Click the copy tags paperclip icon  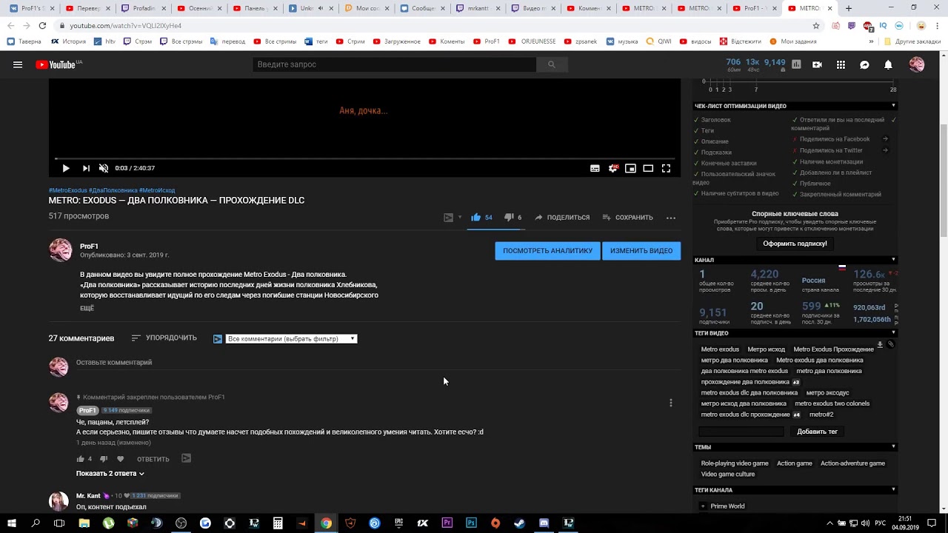click(x=891, y=344)
